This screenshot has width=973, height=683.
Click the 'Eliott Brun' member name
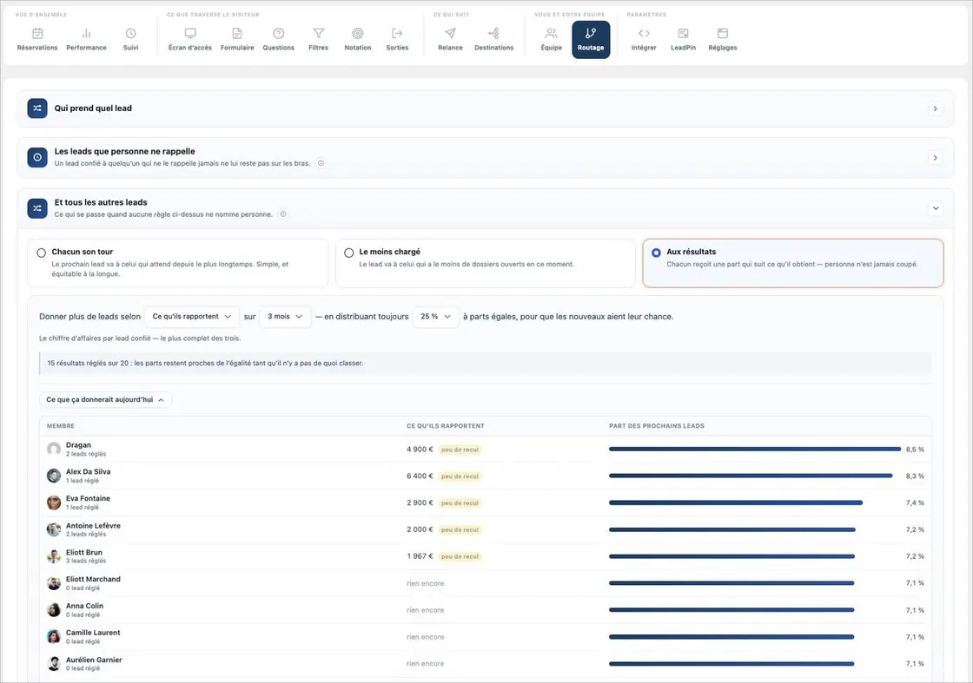coord(84,552)
